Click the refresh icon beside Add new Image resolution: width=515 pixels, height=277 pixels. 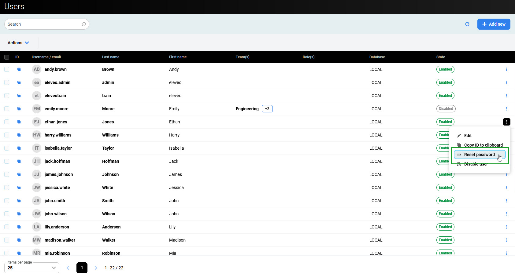(467, 24)
